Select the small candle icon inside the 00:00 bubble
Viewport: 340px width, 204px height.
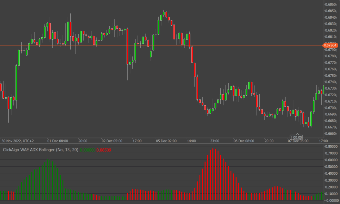(x=292, y=137)
